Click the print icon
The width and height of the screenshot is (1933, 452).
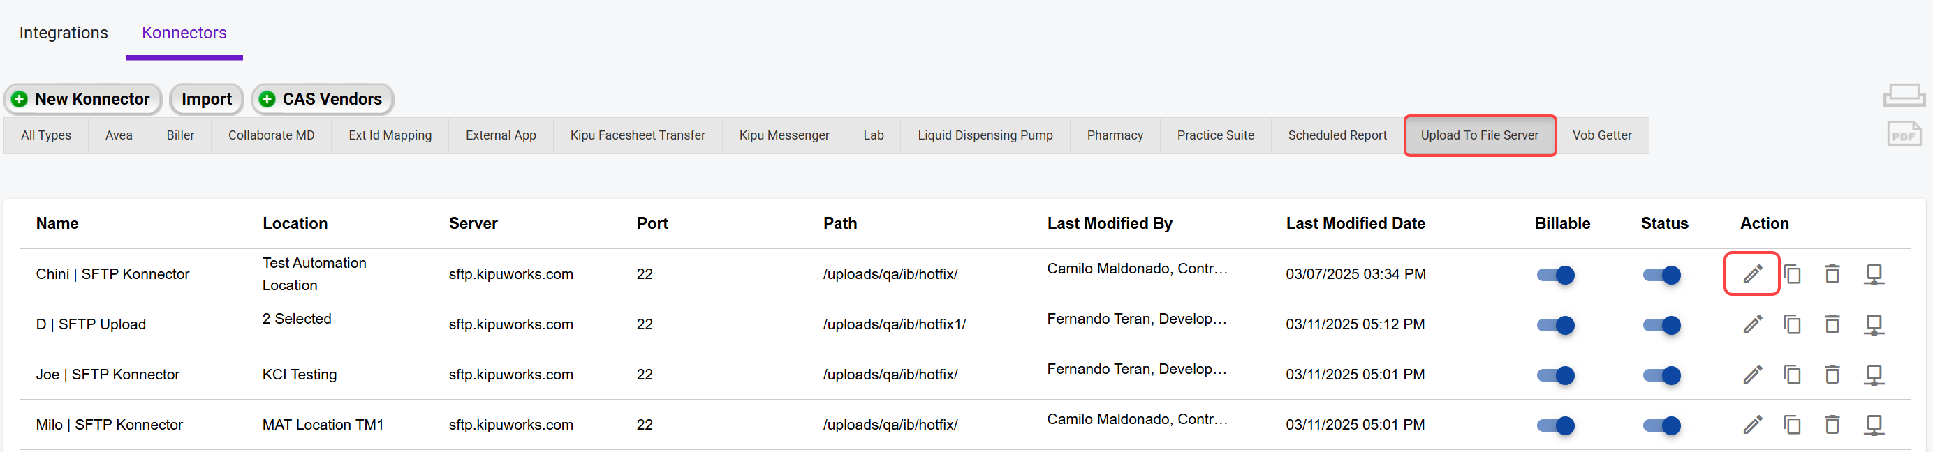click(1903, 96)
